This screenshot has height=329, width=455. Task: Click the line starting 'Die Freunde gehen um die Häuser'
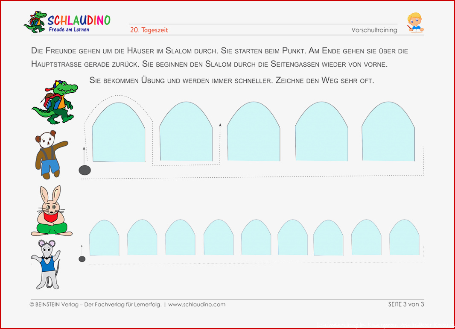[219, 51]
